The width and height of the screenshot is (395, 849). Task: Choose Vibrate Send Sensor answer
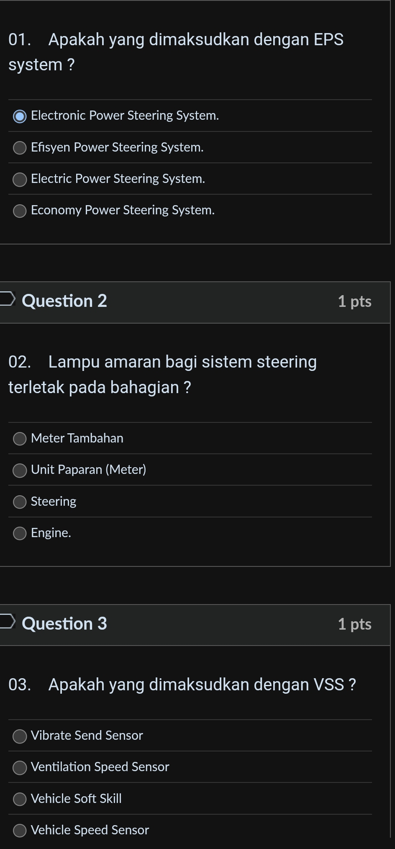coord(20,736)
